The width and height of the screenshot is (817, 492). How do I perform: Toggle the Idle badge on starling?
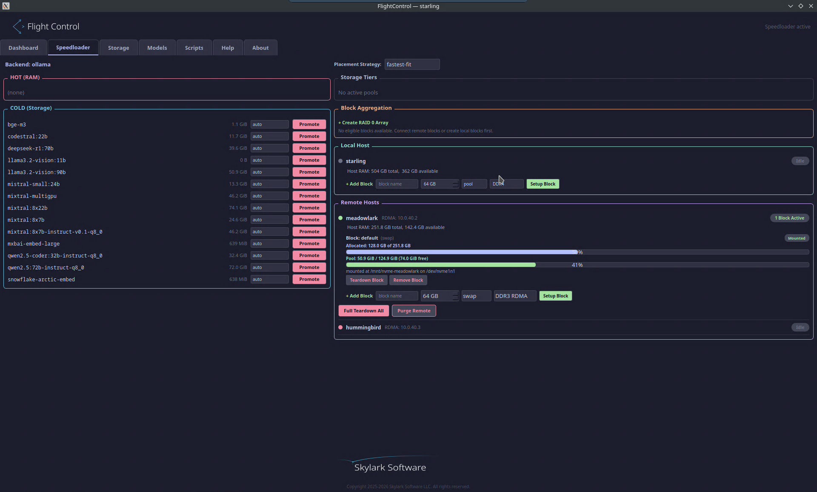point(800,161)
